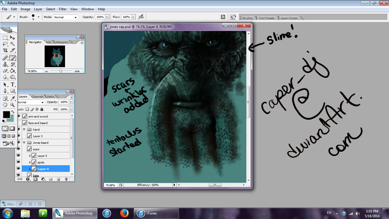This screenshot has height=219, width=389.
Task: Select the Eyedropper tool
Action: tap(13, 98)
